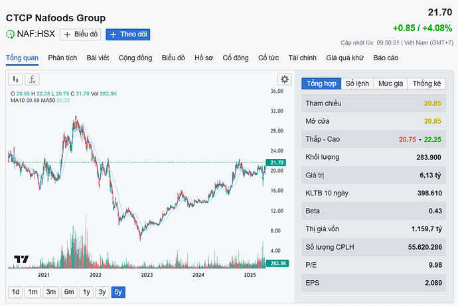Switch chart to 6m range
Image resolution: width=458 pixels, height=306 pixels.
click(x=68, y=291)
